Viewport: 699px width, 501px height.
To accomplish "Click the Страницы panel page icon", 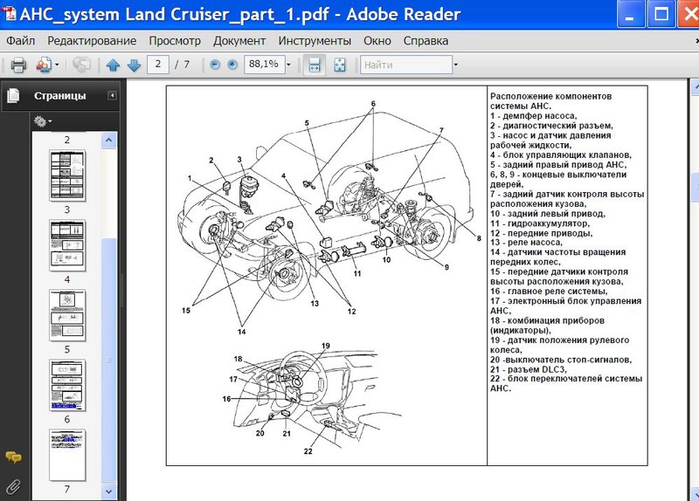I will point(13,96).
